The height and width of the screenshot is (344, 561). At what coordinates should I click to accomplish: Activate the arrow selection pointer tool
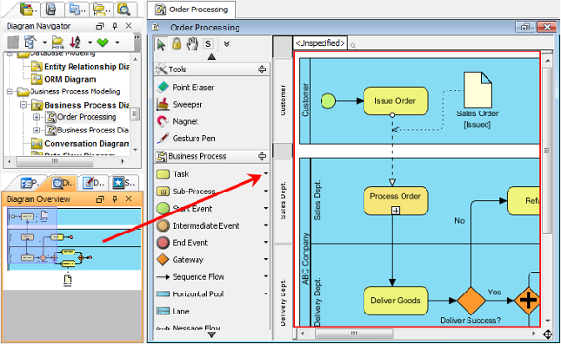coord(161,44)
